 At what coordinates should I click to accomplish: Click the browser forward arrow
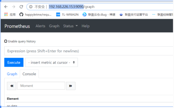click(14, 7)
